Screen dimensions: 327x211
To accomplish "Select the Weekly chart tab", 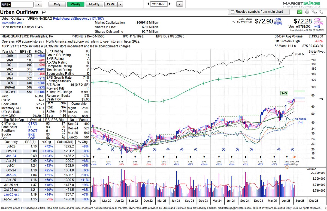I will tap(76, 4).
